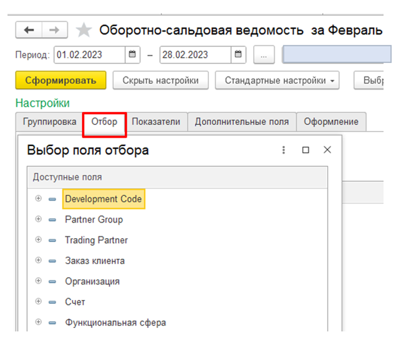Open the Показатели tab

pos(156,121)
